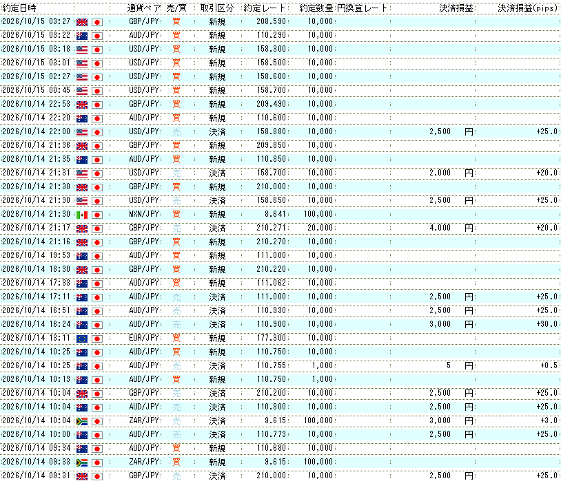Click the Japan flag in the MXN/JPY row
This screenshot has height=481, width=561.
97,215
